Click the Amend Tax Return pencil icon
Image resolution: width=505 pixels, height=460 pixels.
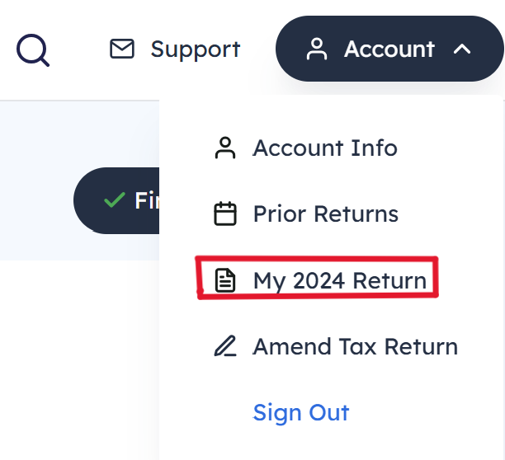pyautogui.click(x=225, y=346)
